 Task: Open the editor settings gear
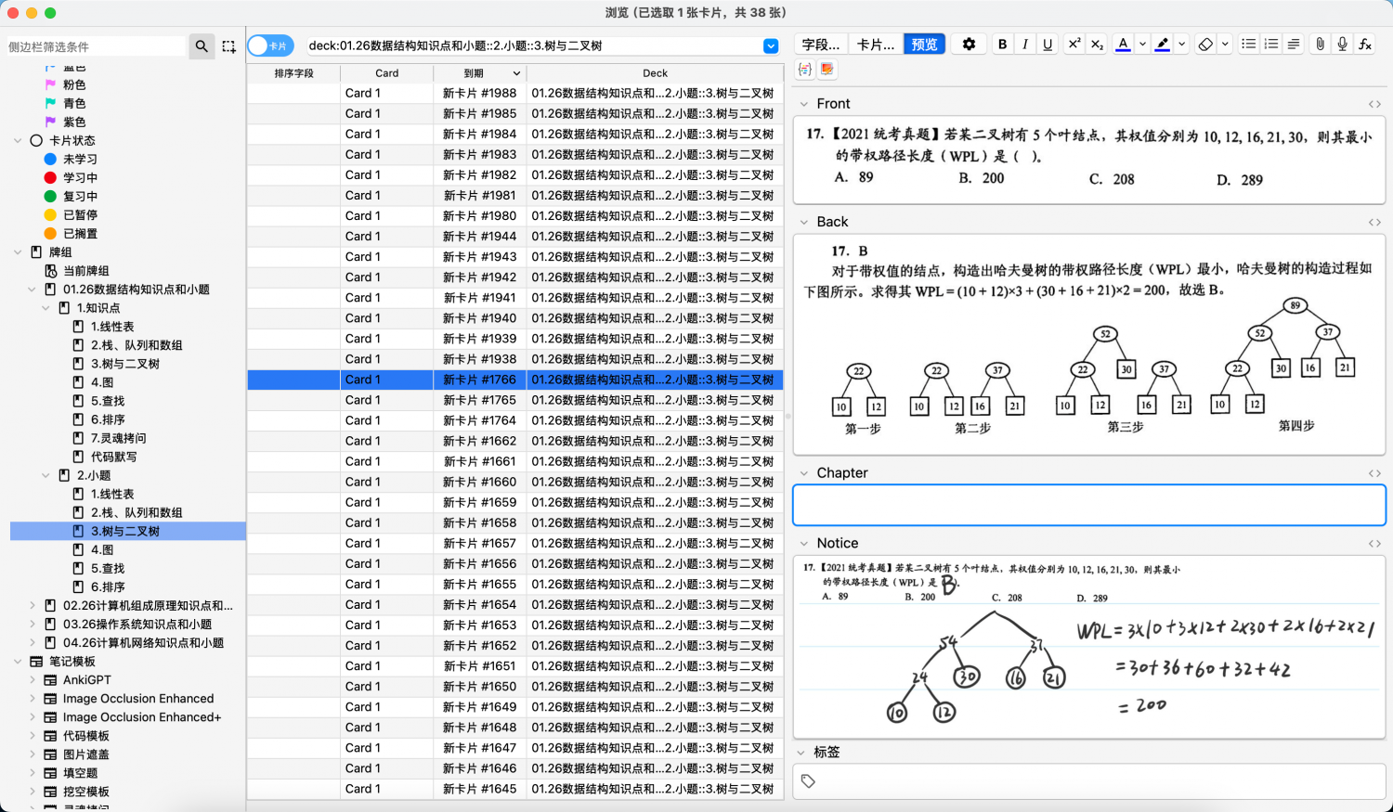(x=969, y=44)
